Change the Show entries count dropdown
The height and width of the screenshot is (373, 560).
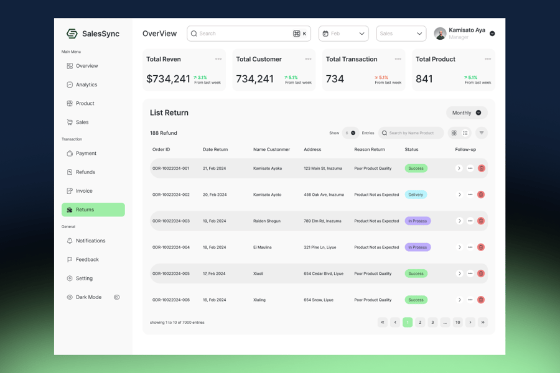(350, 133)
